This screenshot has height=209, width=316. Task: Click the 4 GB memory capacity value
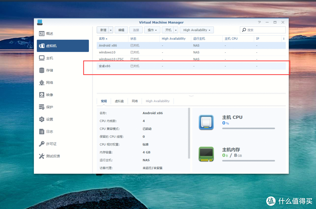(147, 152)
